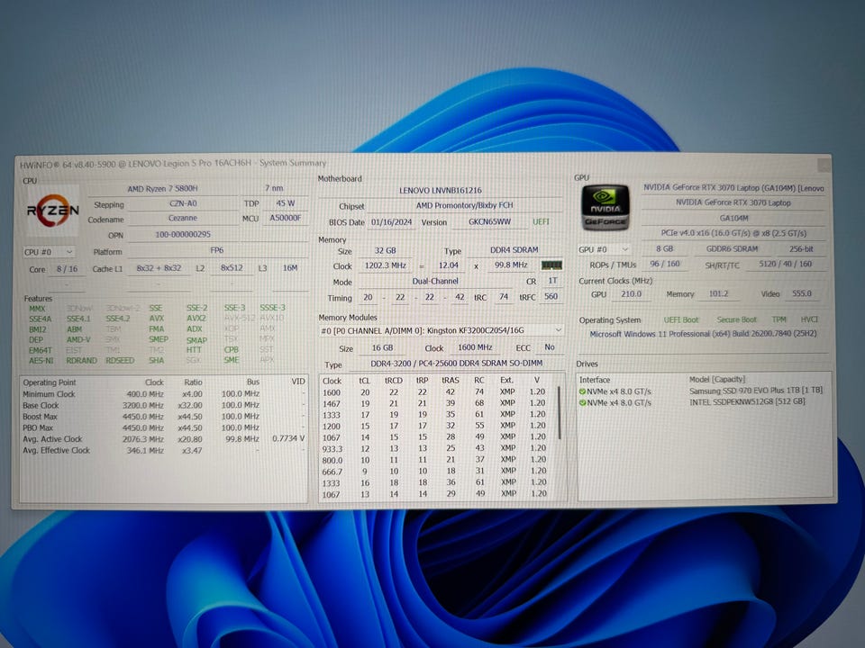This screenshot has width=865, height=648.
Task: Click the BIOS date 01/16/2024
Action: pos(391,222)
